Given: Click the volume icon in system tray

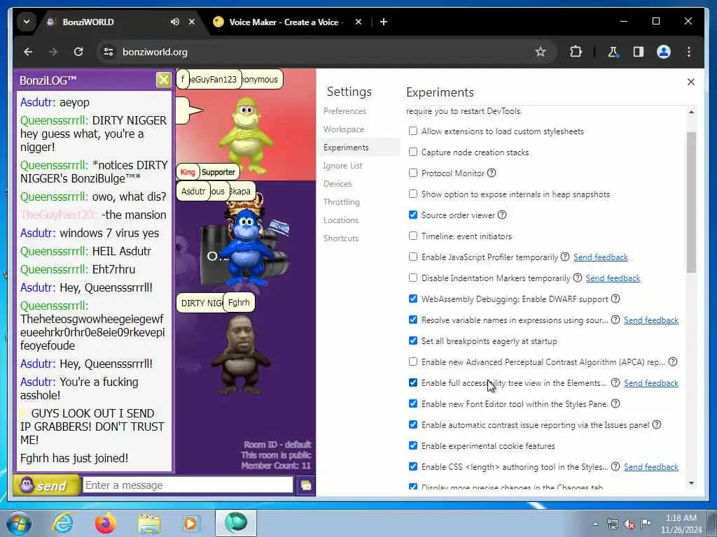Looking at the screenshot, I should pos(629,524).
